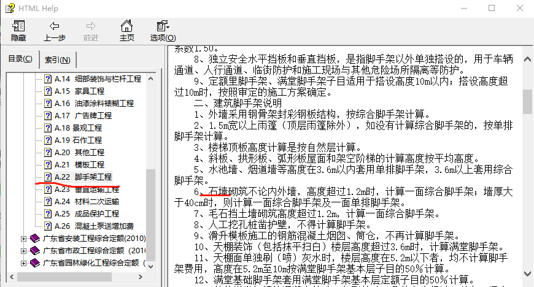This screenshot has height=287, width=534.
Task: Open topic A.16 油漆涂料裱糊工程
Action: pos(94,104)
